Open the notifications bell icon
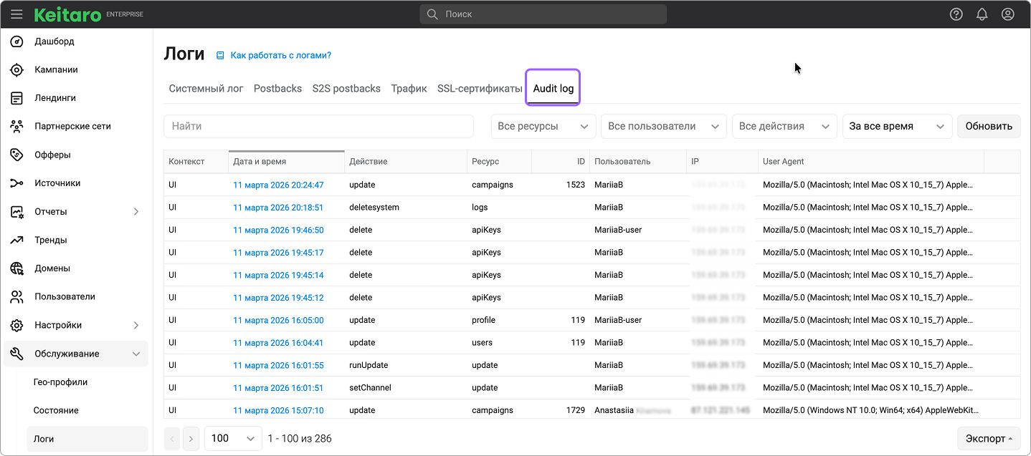Screen dimensions: 1031x456 982,14
